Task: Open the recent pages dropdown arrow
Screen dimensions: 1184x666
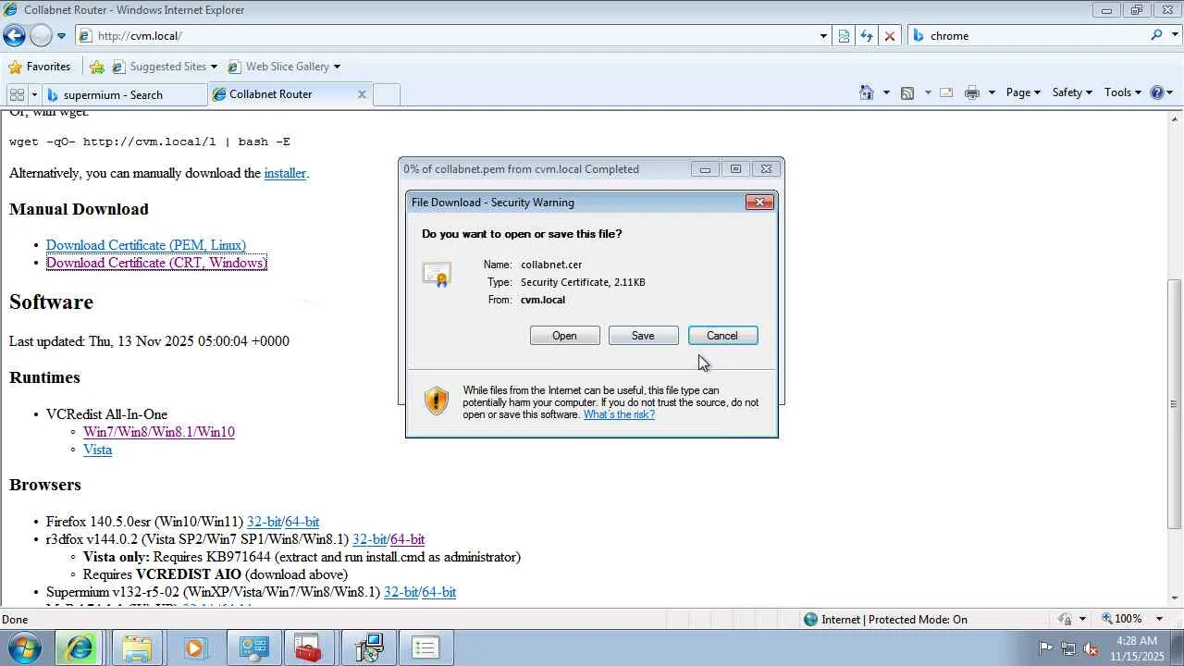Action: pyautogui.click(x=61, y=36)
